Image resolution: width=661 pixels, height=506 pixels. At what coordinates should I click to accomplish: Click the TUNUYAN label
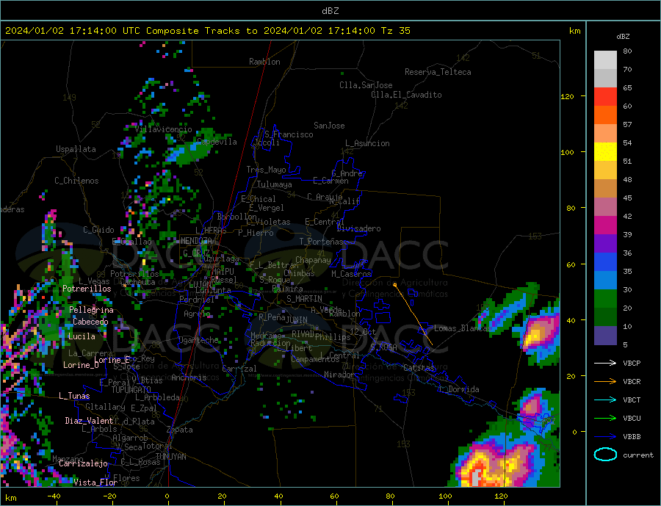click(x=170, y=457)
